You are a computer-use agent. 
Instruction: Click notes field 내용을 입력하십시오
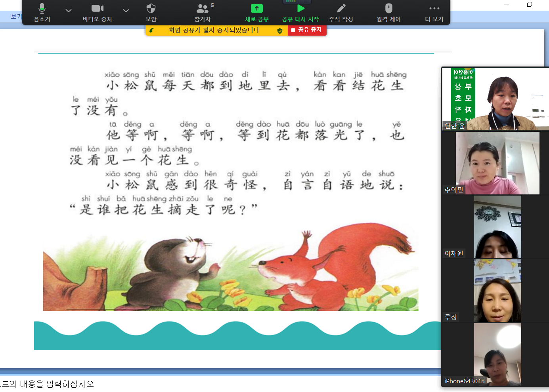pos(47,384)
